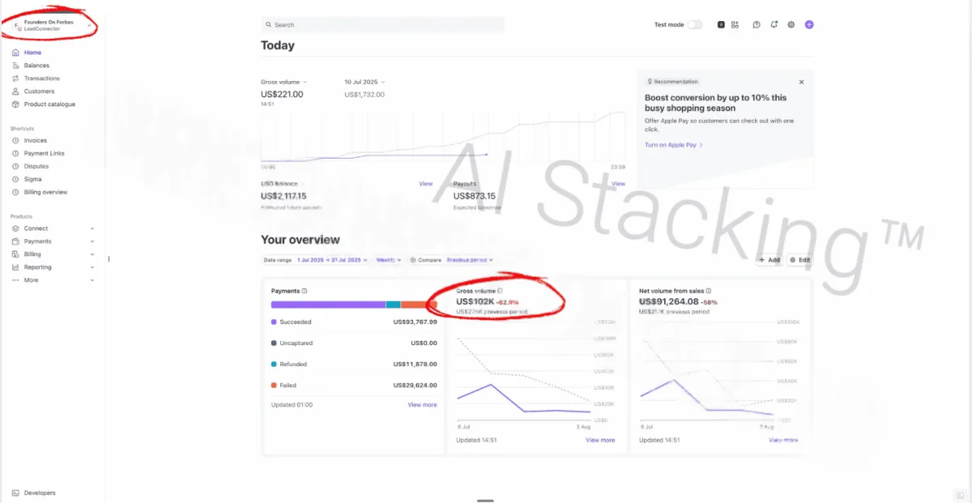Click purple Succeeded segment of payments bar

(x=328, y=305)
